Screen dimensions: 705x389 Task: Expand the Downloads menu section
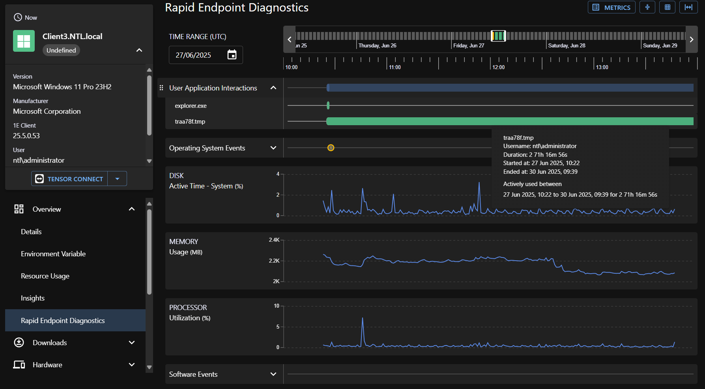(132, 343)
